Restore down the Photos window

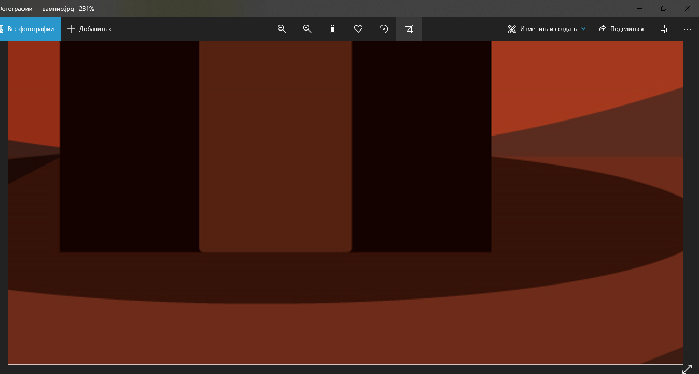pyautogui.click(x=663, y=8)
